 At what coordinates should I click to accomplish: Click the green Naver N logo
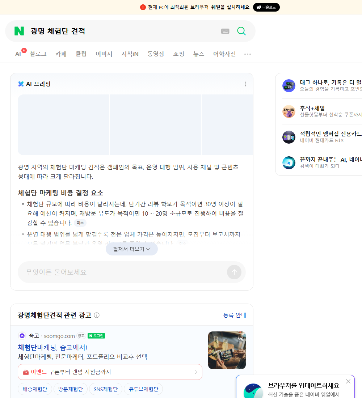(19, 31)
